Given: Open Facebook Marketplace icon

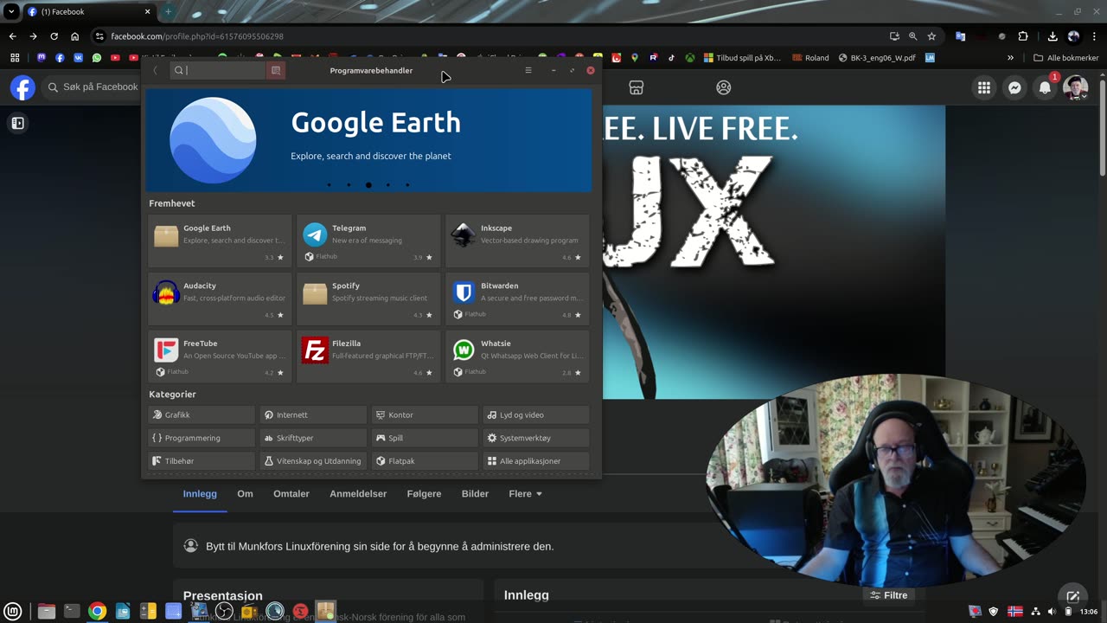Looking at the screenshot, I should [x=637, y=87].
